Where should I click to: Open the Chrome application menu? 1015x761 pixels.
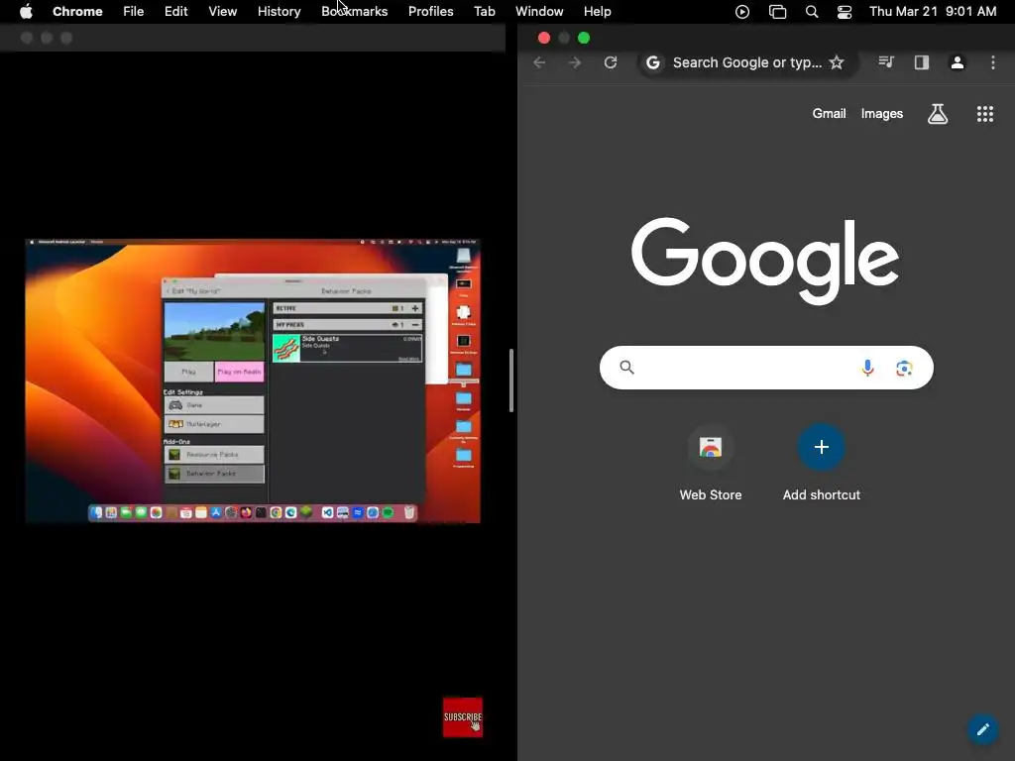77,11
